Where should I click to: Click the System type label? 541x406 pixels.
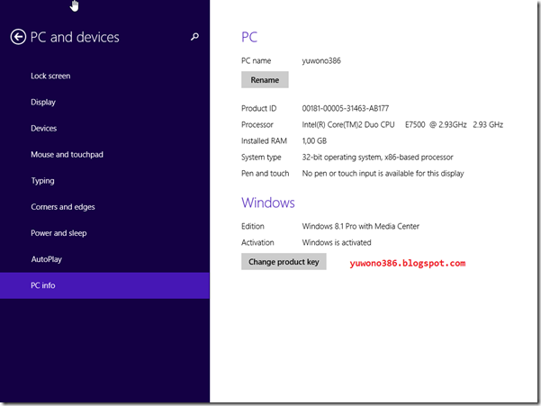click(x=261, y=158)
